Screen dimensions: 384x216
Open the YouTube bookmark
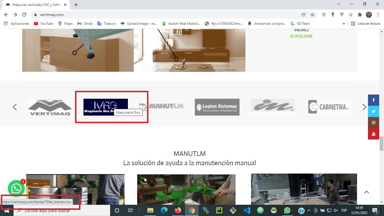click(44, 24)
